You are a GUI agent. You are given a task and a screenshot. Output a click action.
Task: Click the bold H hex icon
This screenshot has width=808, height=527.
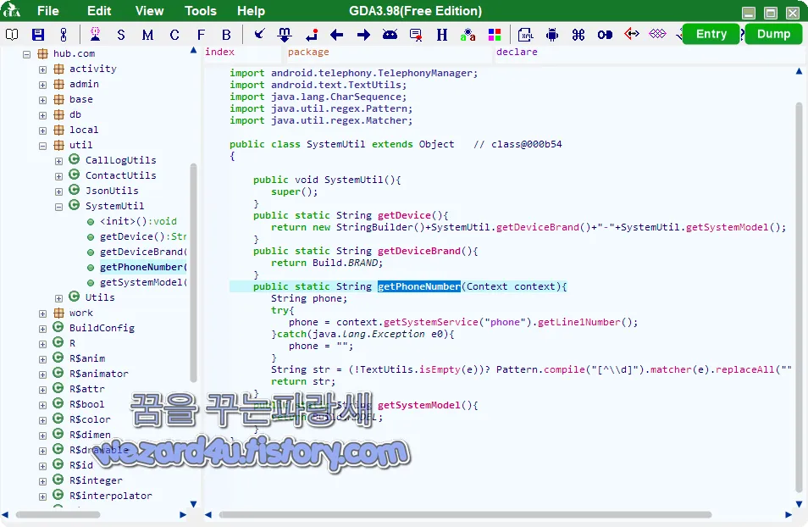(x=442, y=35)
